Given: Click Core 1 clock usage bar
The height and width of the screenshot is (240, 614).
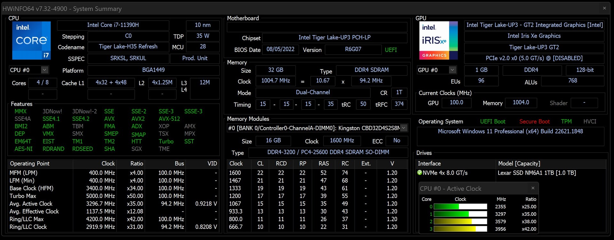Looking at the screenshot, I should click(x=460, y=214).
